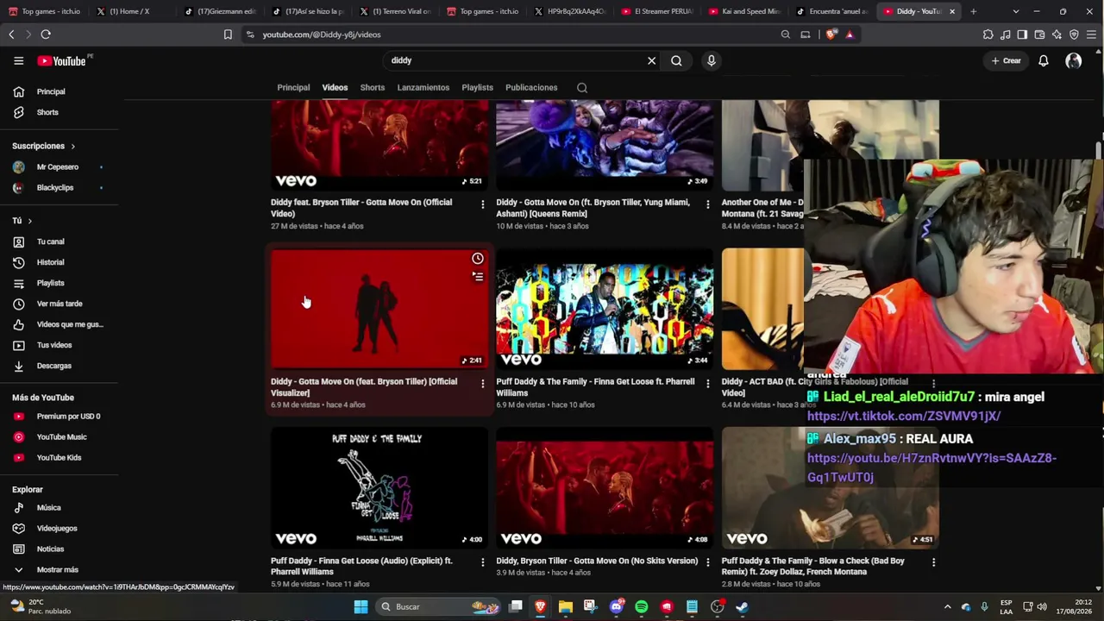The image size is (1104, 621).
Task: Open the YouTube guide hamburger menu
Action: 18,60
